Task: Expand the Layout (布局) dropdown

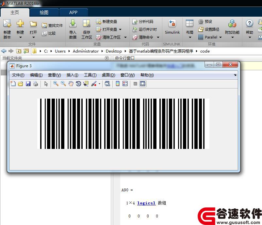Action: point(190,38)
